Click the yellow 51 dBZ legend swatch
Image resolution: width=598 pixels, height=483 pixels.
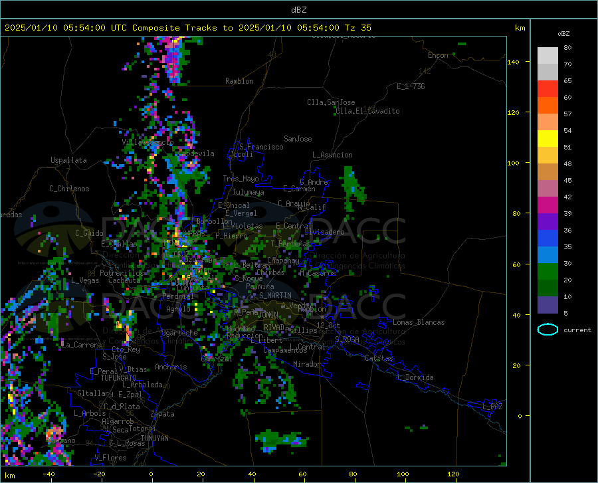click(x=548, y=138)
